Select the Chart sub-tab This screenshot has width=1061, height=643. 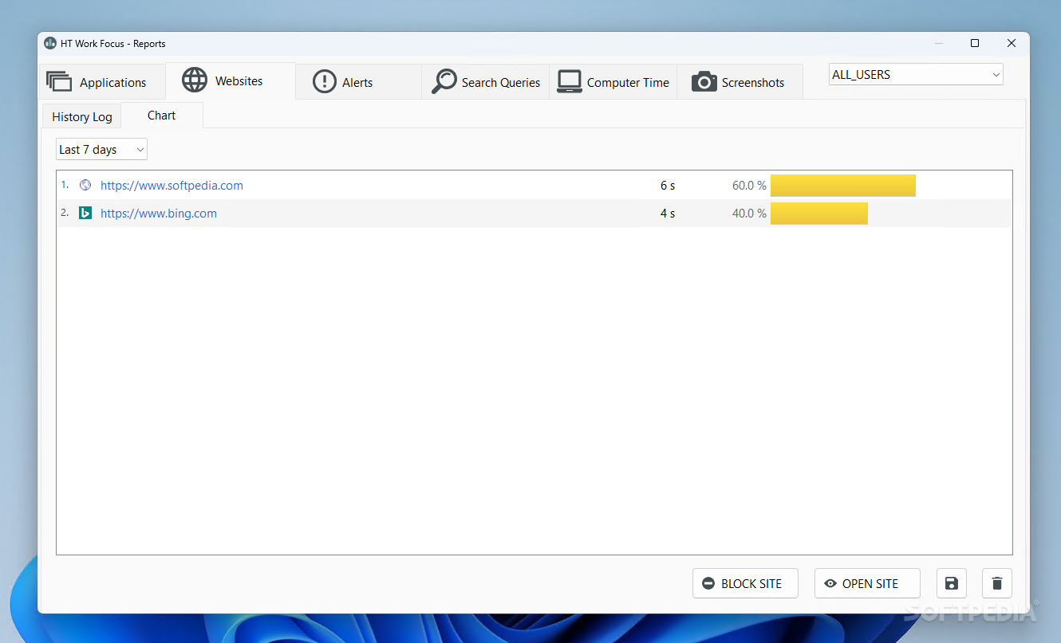[x=162, y=116]
